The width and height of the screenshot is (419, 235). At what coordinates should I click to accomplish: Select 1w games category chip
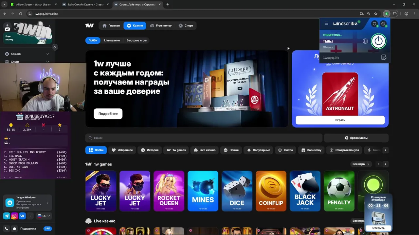pos(176,150)
